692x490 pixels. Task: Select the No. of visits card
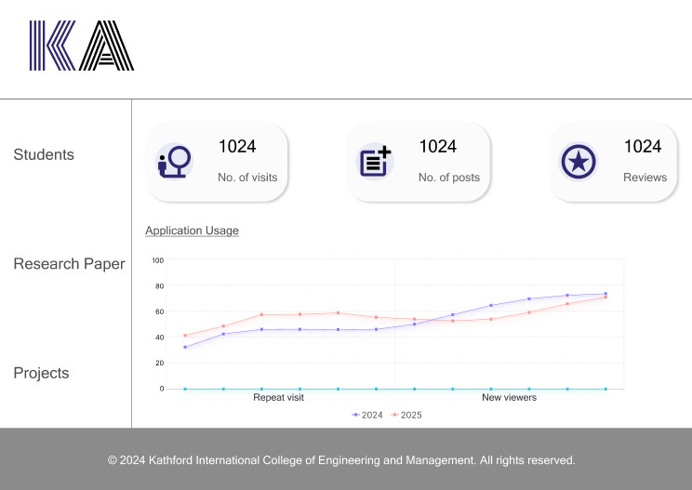217,162
